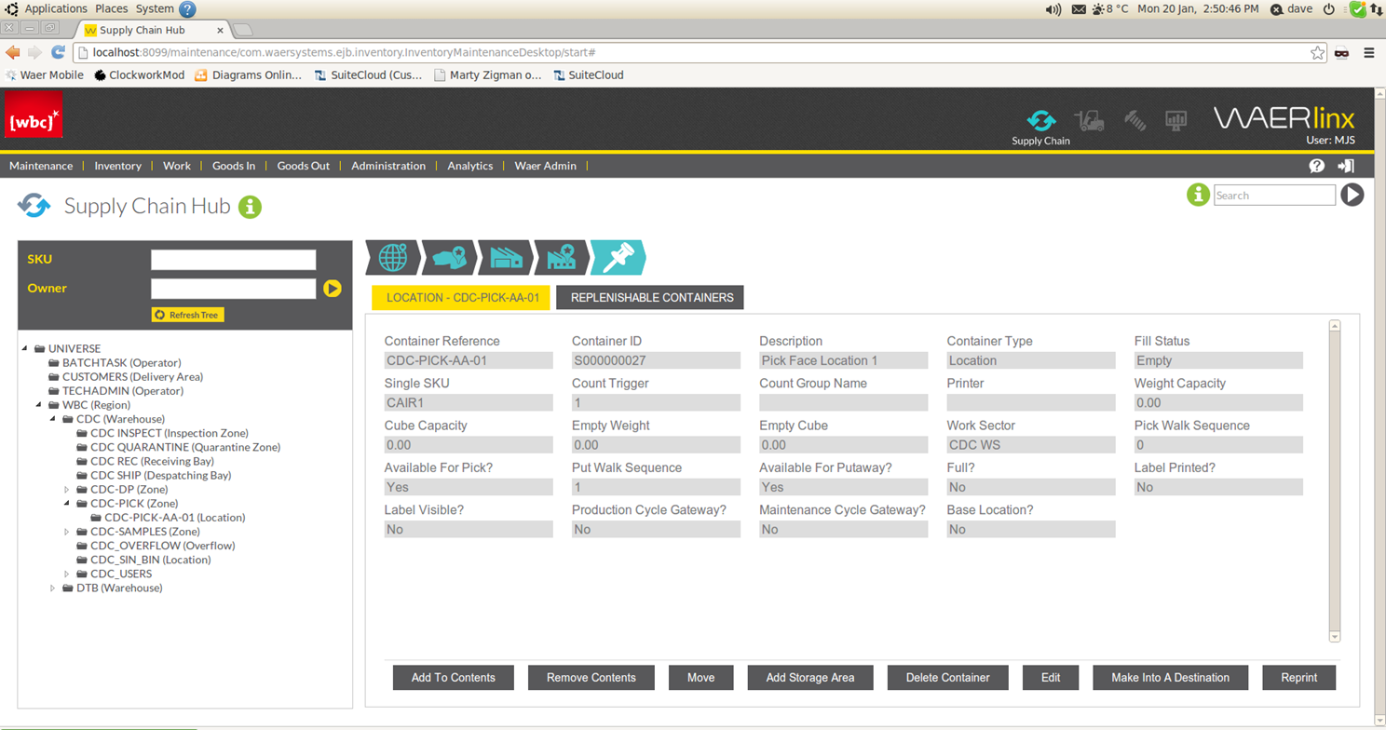Expand the CDC-SAMPLES Zone node
Viewport: 1386px width, 730px height.
(x=66, y=531)
